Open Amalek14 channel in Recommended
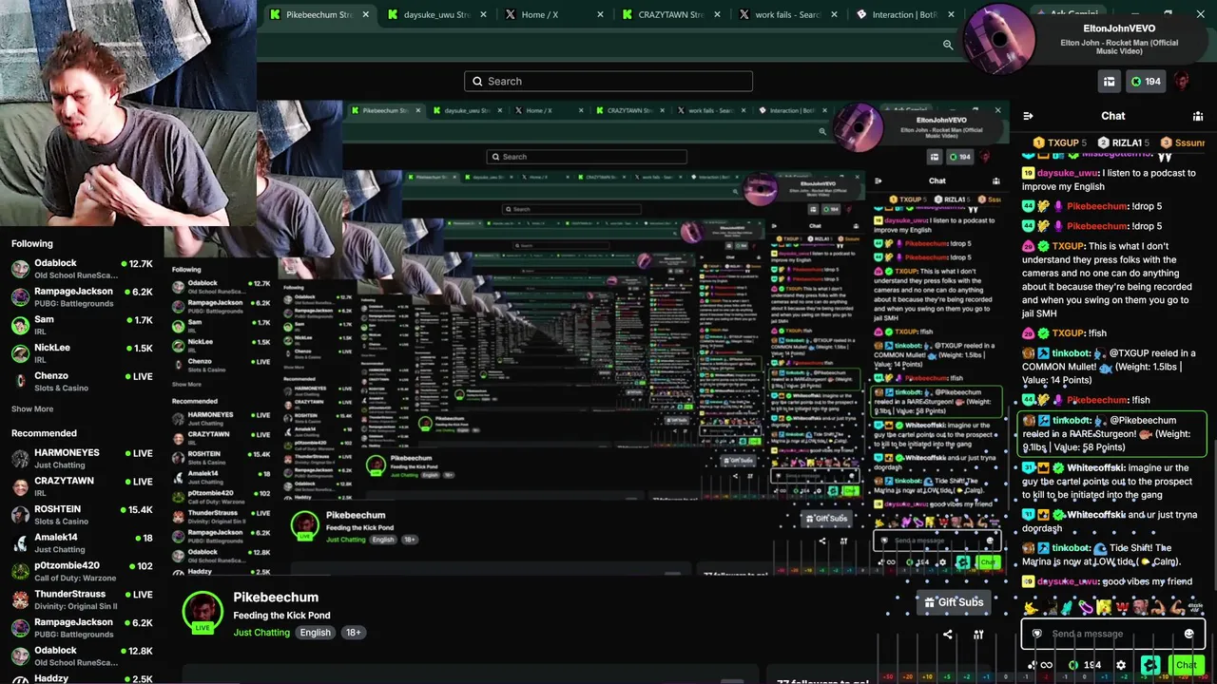This screenshot has height=684, width=1217. [82, 543]
